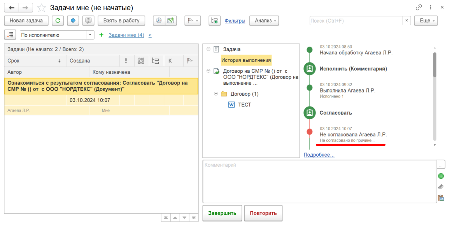Open the flag dropdown in the toolbar
This screenshot has height=225, width=452.
[x=193, y=21]
